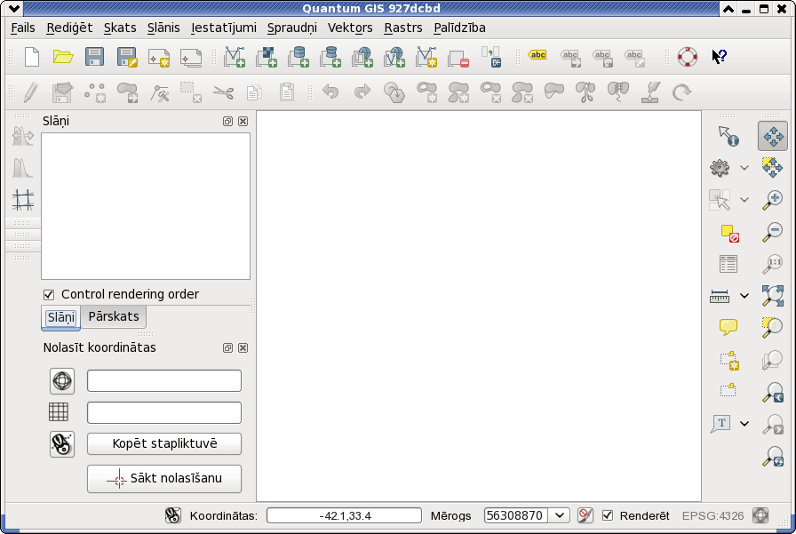
Task: Activate the What's This question cursor
Action: click(720, 56)
